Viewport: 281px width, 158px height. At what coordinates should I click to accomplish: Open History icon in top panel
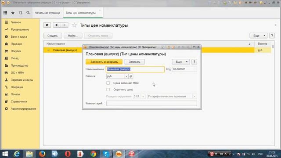[21, 13]
